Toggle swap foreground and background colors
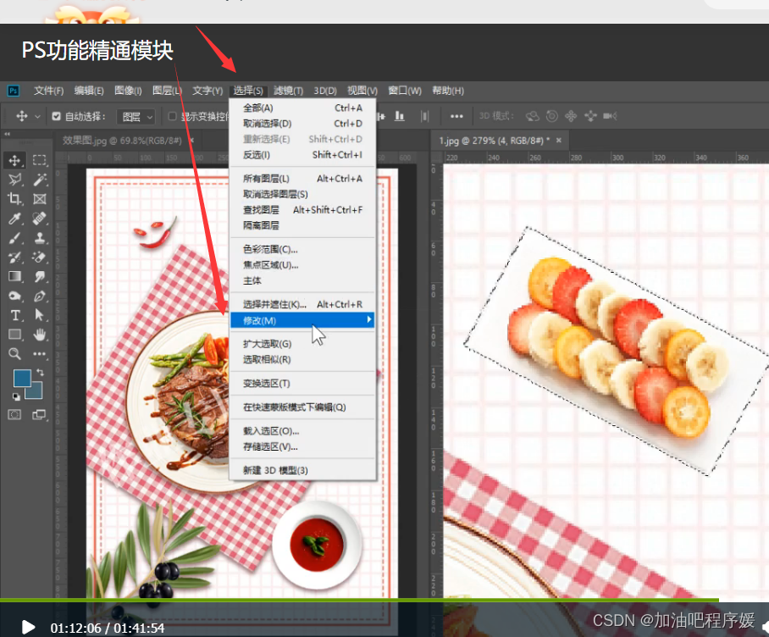769x637 pixels. click(x=40, y=373)
